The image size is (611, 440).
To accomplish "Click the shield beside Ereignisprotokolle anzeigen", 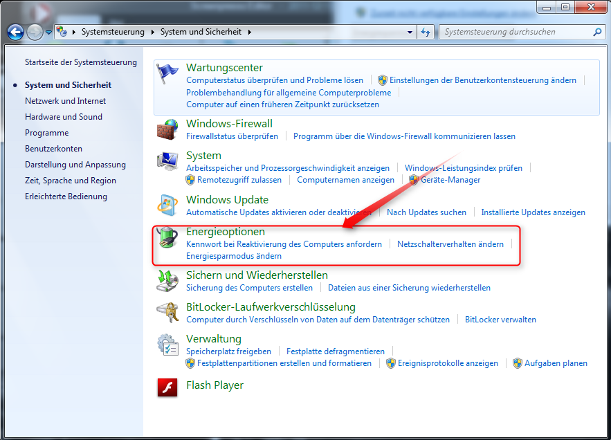I will click(x=391, y=363).
